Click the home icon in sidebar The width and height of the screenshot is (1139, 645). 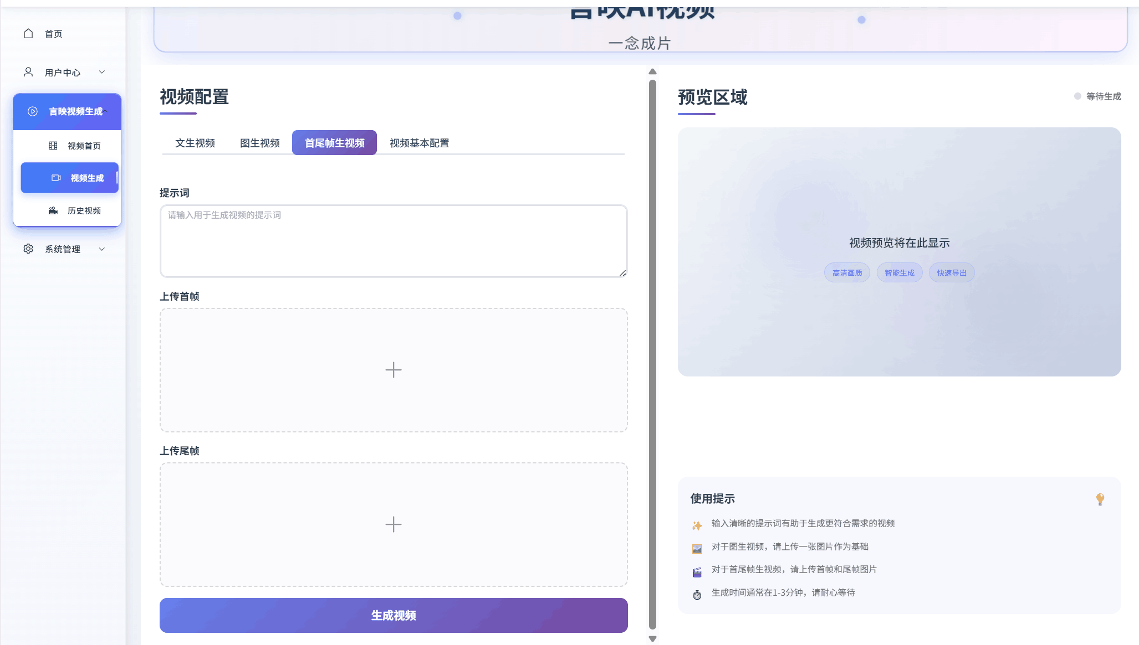(x=28, y=34)
